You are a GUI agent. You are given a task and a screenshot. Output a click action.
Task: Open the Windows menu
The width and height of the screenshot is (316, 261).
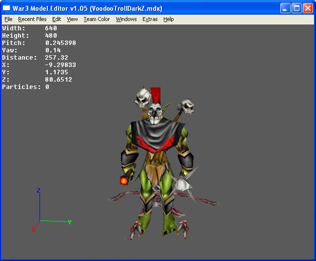[x=126, y=19]
